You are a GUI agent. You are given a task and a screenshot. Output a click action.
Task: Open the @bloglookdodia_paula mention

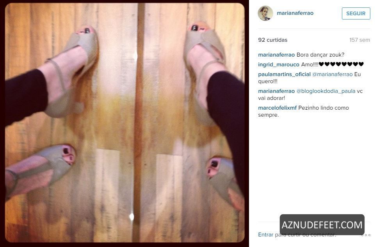pos(326,91)
